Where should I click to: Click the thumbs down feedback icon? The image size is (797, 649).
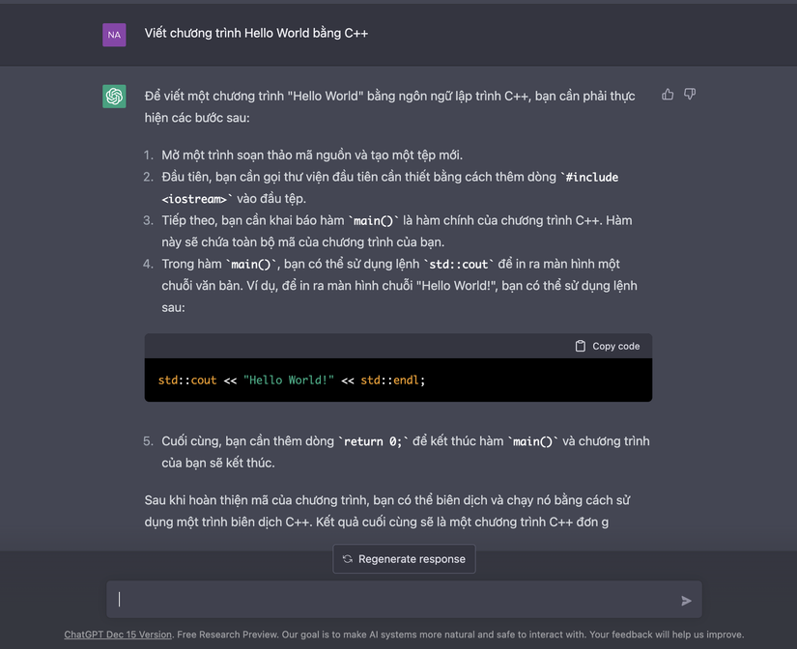coord(690,95)
